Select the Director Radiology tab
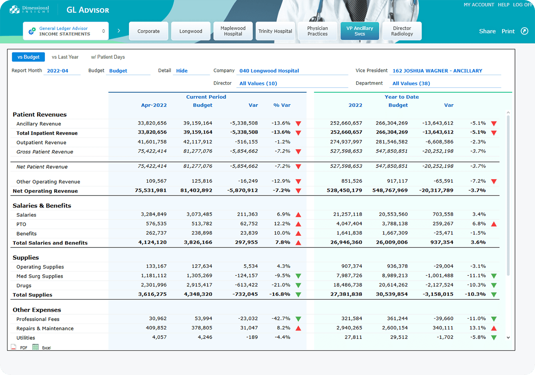This screenshot has width=535, height=375. (x=402, y=31)
